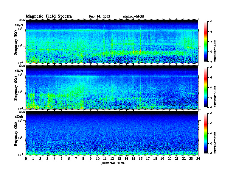Click hour "8" on the Universal Time axis

pyautogui.click(x=83, y=159)
